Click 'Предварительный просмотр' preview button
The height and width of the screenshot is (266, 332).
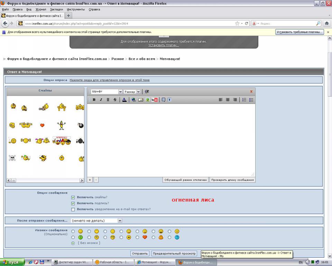[174, 254]
